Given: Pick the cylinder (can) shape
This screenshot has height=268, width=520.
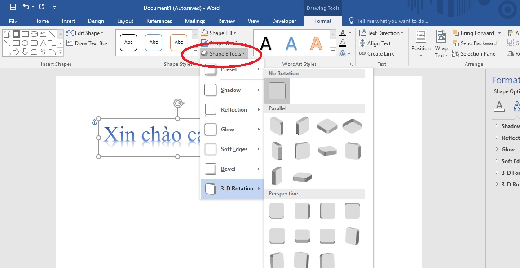Looking at the screenshot, I should click(x=34, y=34).
